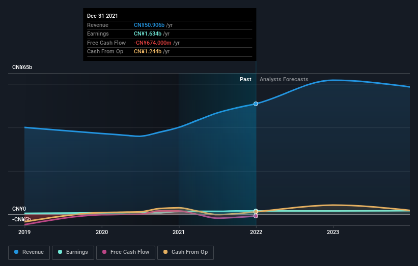Select the Cash From Op marker at 2022
418x266 pixels.
coord(256,212)
